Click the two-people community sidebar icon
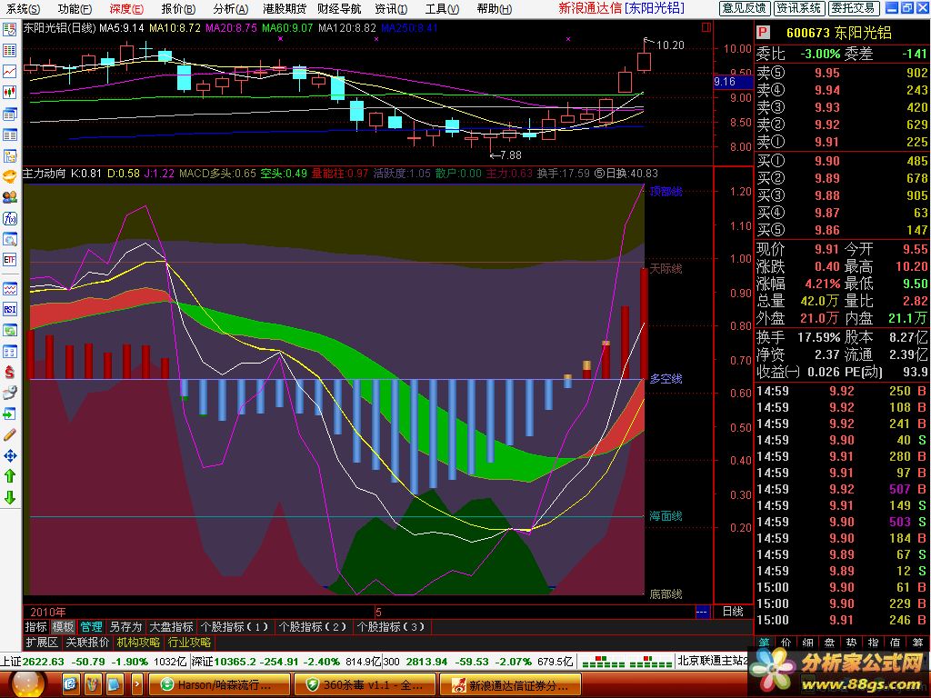The image size is (931, 698). click(9, 197)
